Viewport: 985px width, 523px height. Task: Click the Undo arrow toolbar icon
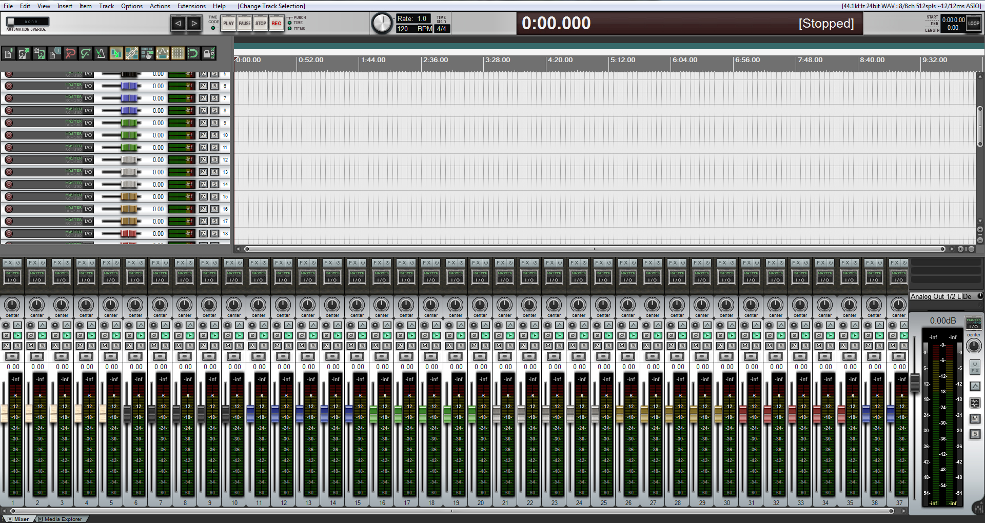[x=70, y=53]
